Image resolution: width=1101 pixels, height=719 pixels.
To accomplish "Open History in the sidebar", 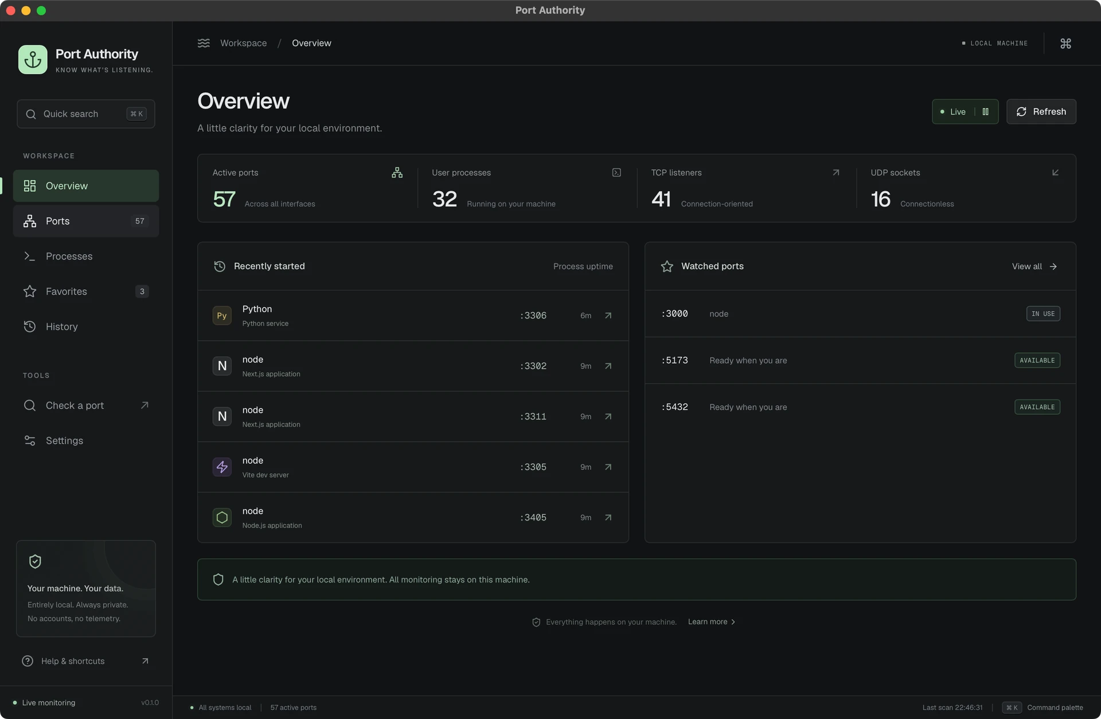I will [86, 327].
